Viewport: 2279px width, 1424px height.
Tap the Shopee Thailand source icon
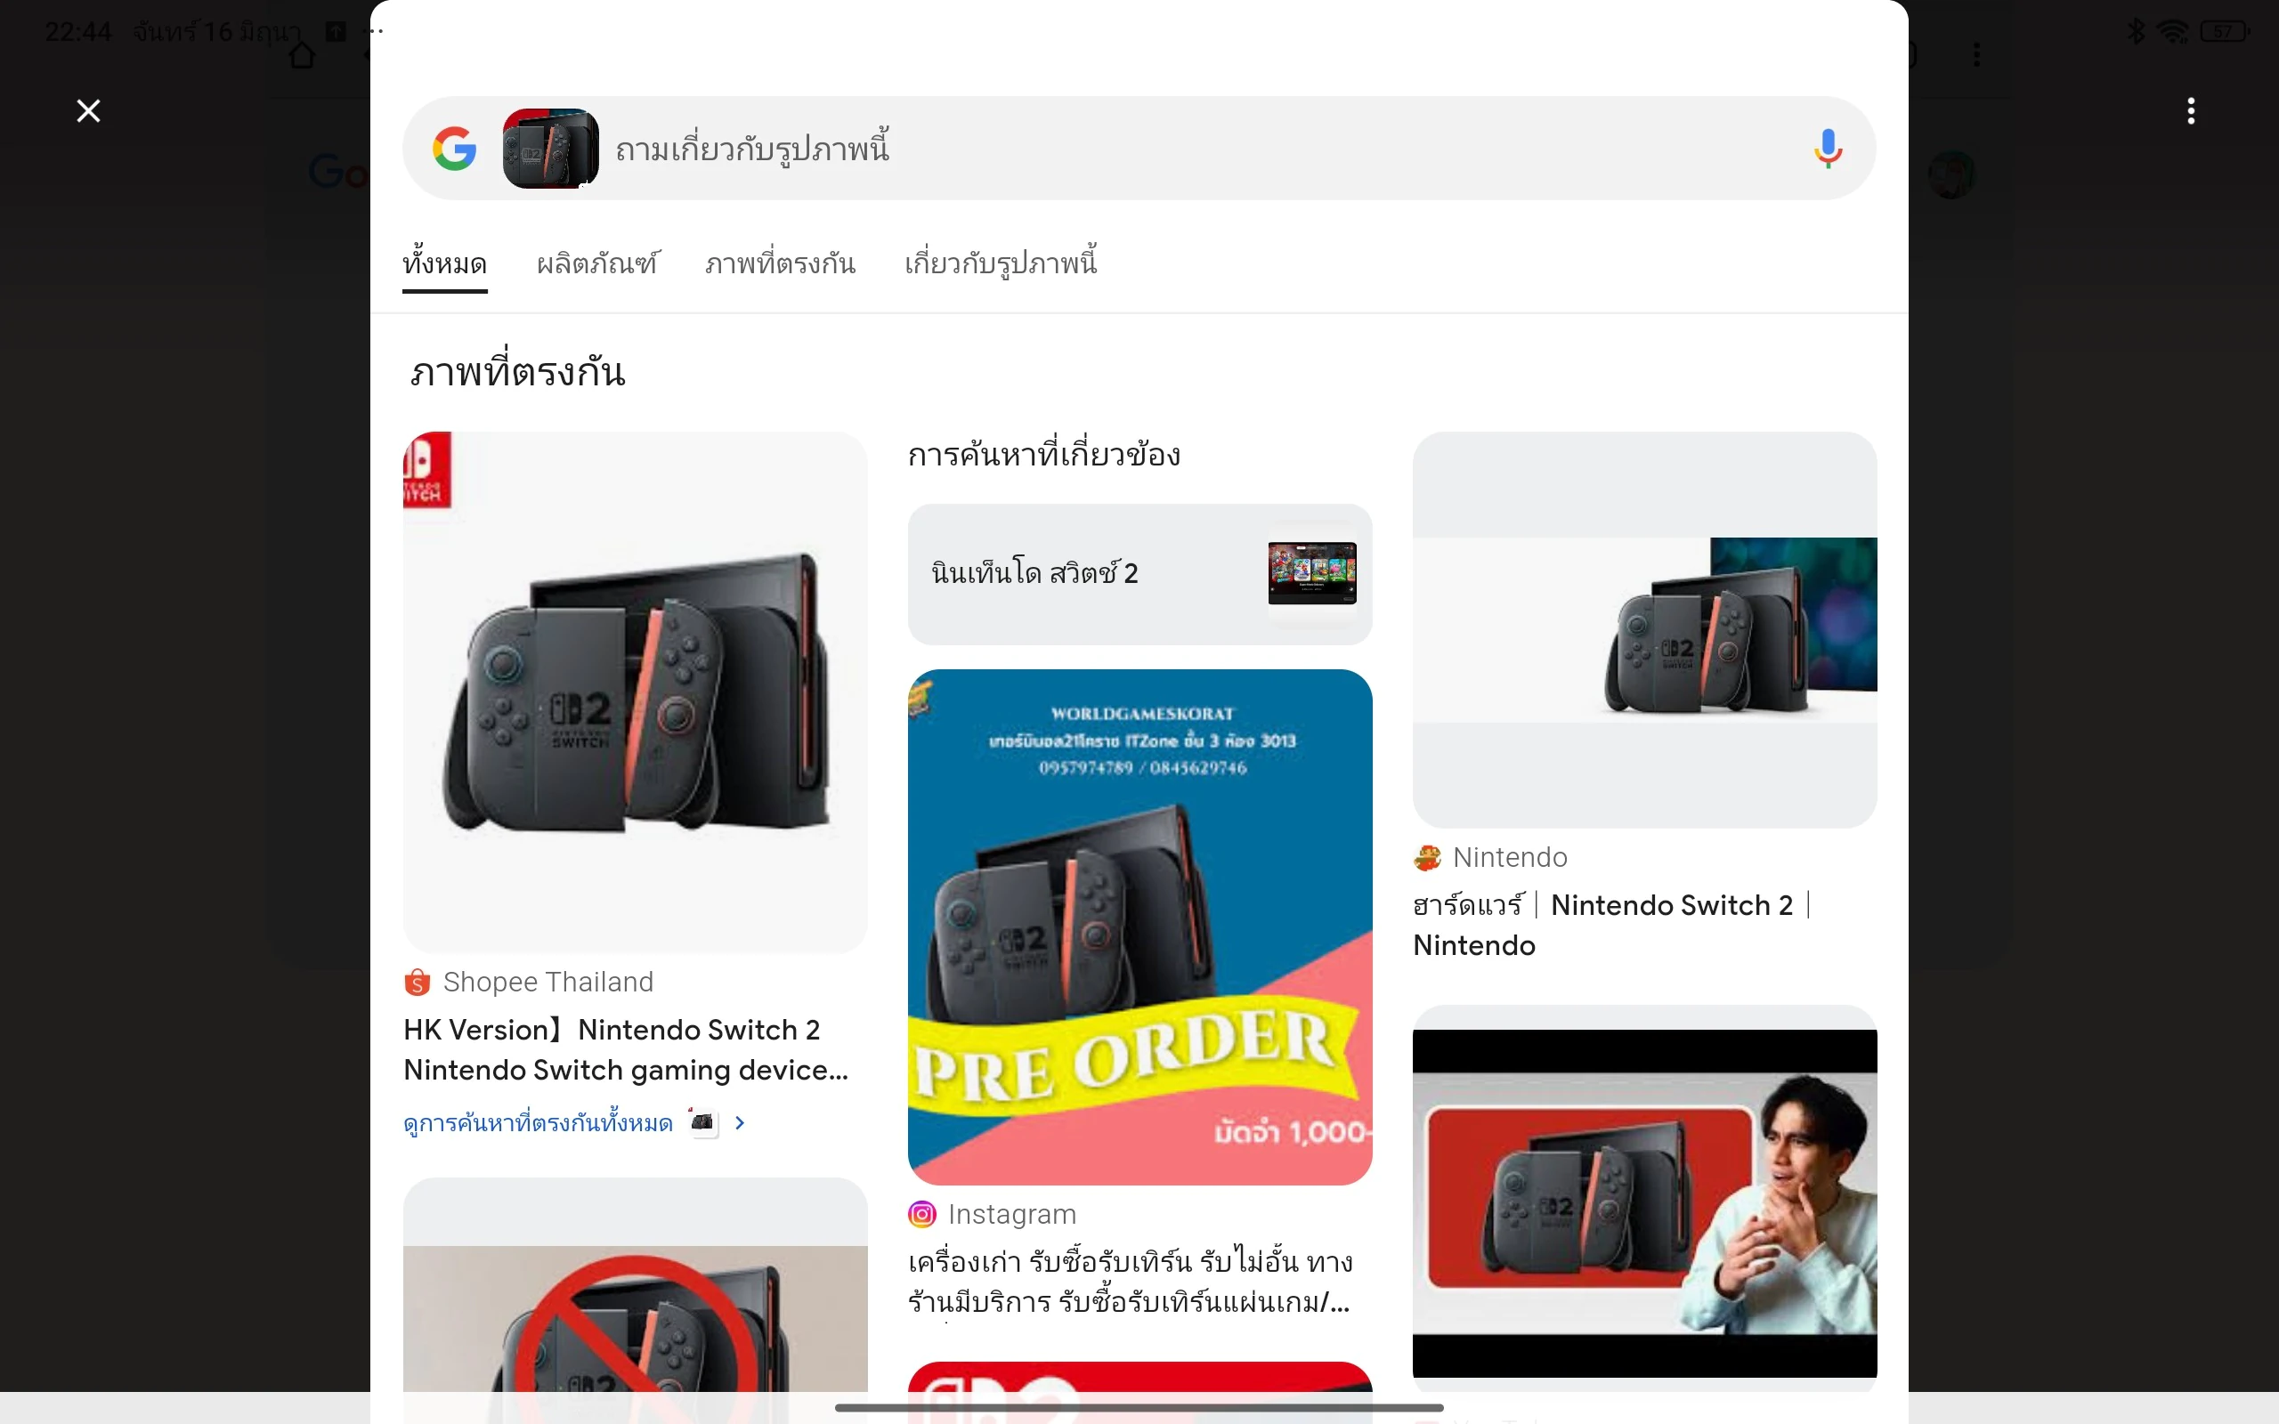(x=418, y=983)
